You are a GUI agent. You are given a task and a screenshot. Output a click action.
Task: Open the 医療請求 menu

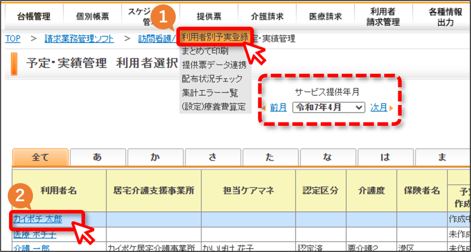(x=325, y=17)
